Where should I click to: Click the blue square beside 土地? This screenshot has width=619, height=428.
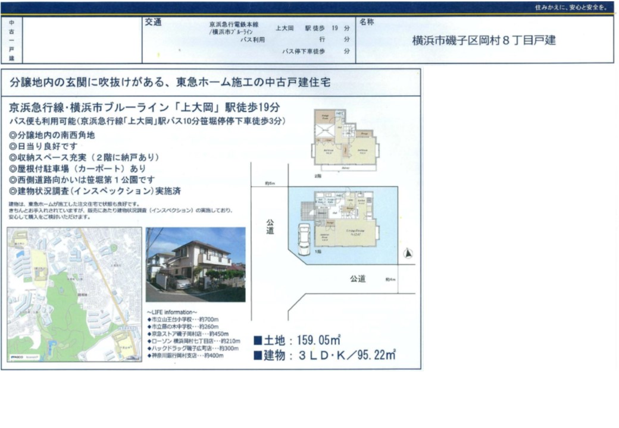(258, 341)
